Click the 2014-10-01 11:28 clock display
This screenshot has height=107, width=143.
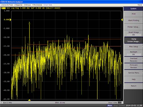pos(134,106)
